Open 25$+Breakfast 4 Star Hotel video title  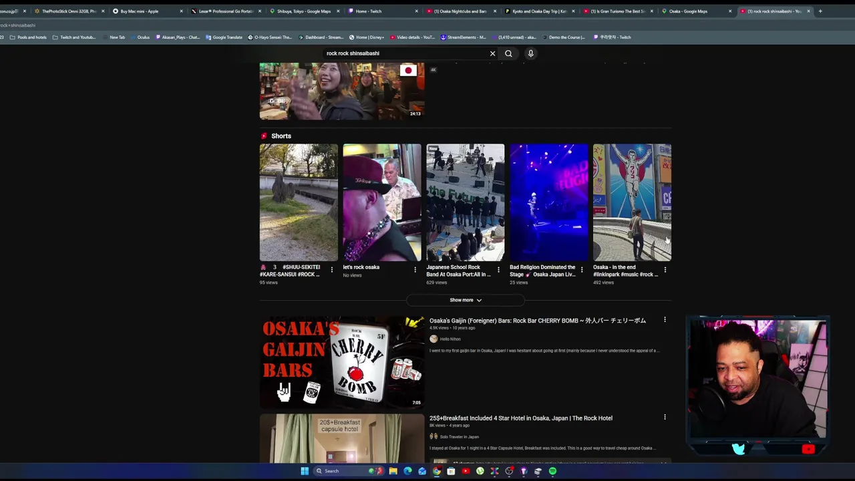[520, 418]
